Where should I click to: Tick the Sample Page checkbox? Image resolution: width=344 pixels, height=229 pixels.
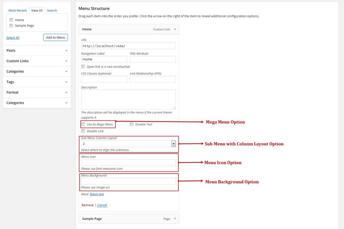pyautogui.click(x=11, y=26)
